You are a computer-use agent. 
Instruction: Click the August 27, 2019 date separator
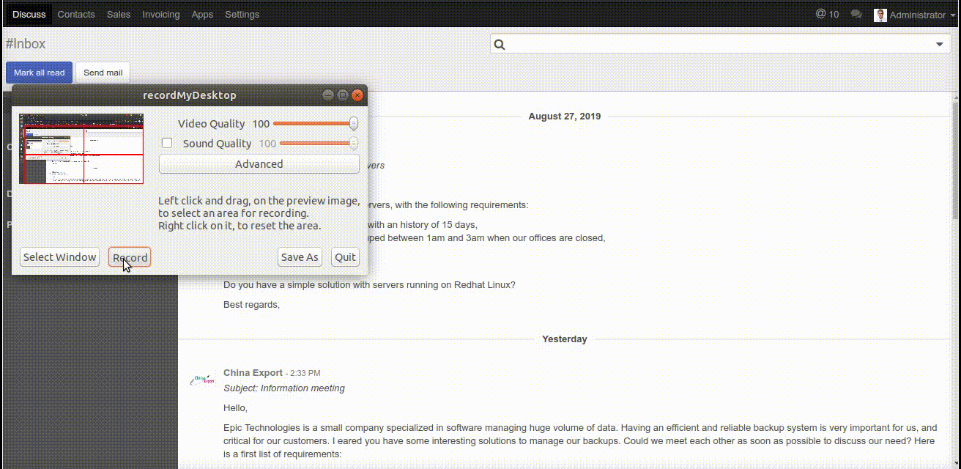[565, 117]
